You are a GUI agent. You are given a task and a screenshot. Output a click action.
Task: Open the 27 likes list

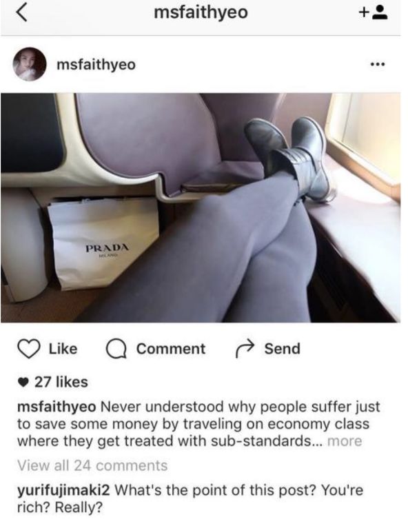61,382
